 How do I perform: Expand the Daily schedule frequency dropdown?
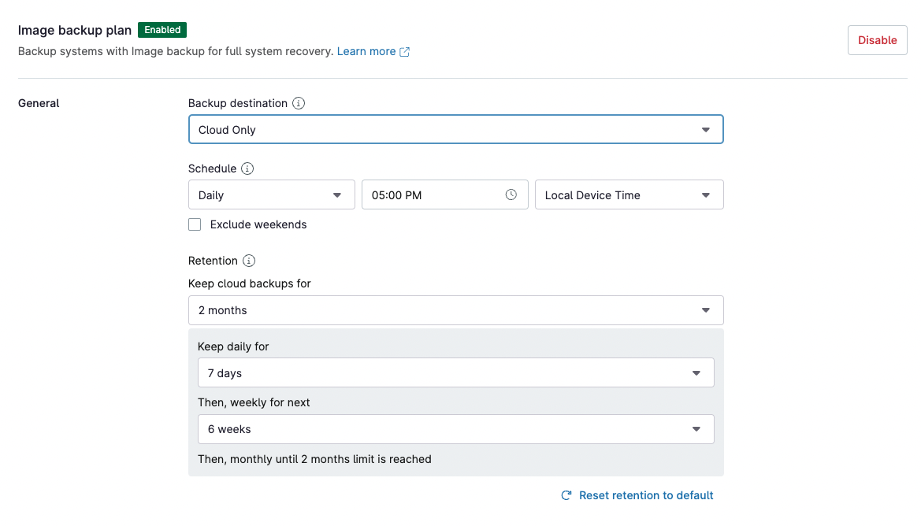coord(271,194)
